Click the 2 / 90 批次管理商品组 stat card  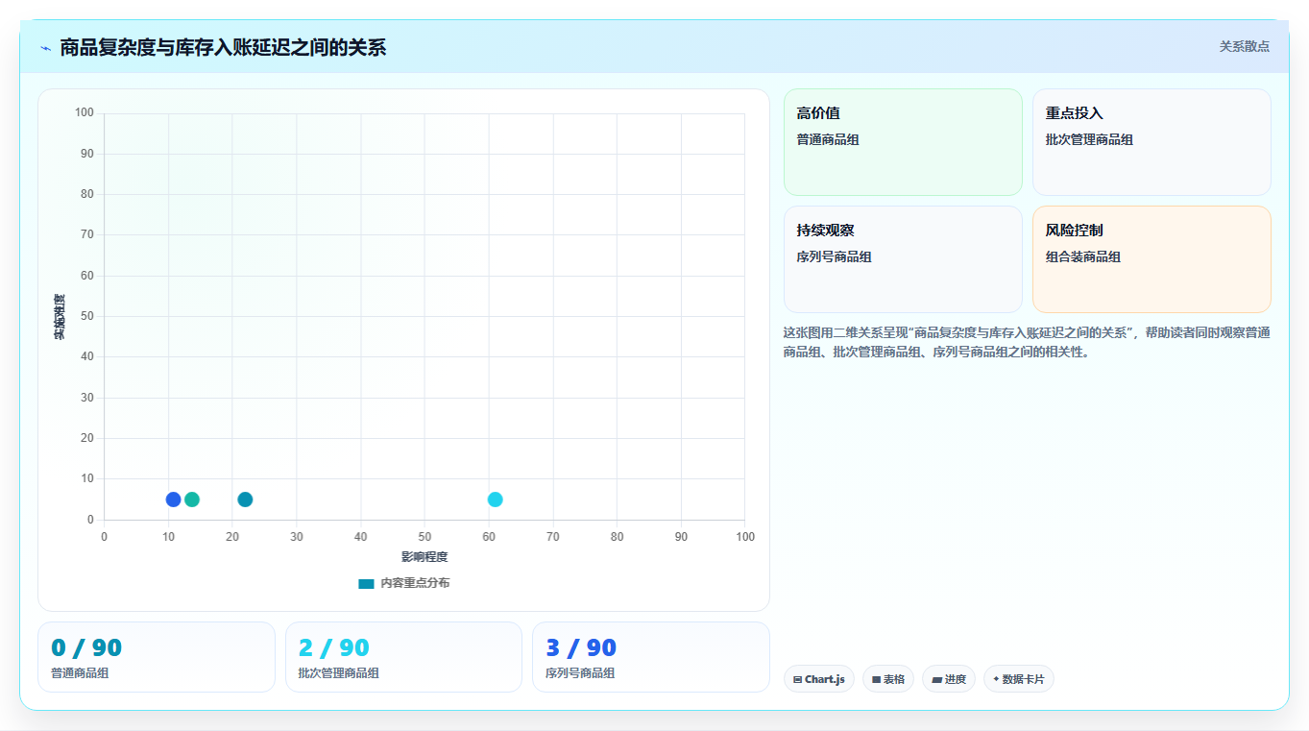[403, 657]
